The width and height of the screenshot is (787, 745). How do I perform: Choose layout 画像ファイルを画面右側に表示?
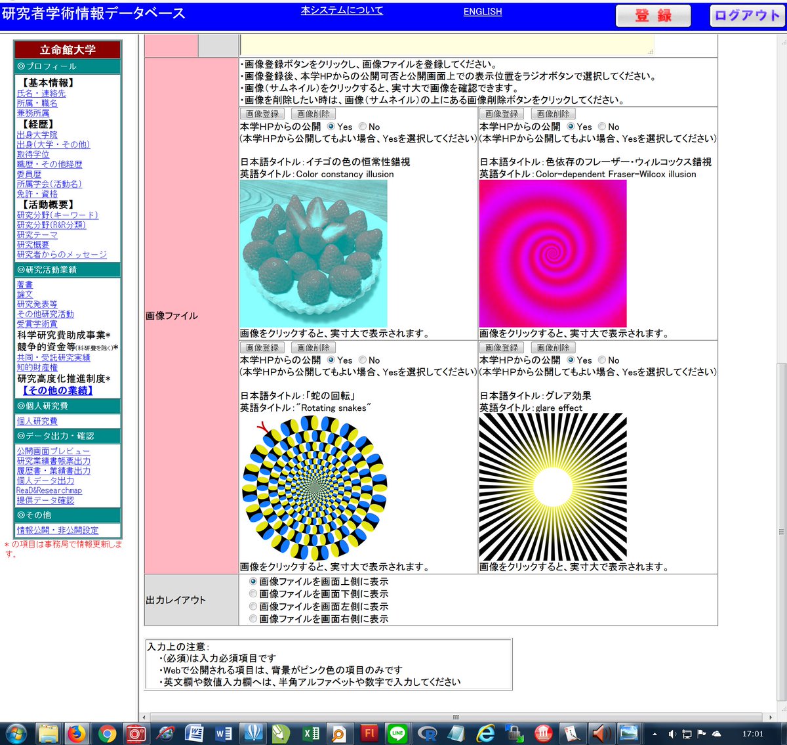tap(253, 618)
